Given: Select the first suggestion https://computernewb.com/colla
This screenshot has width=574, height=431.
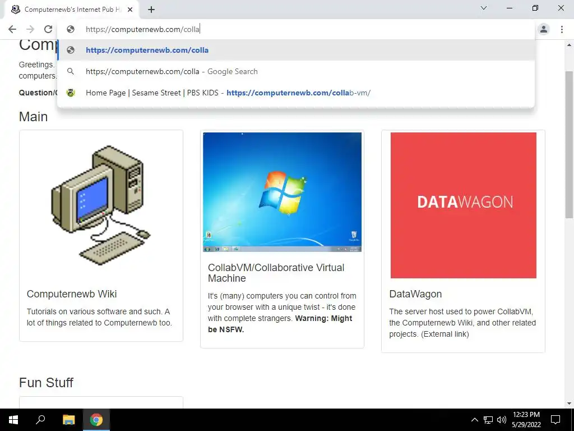Looking at the screenshot, I should tap(296, 50).
